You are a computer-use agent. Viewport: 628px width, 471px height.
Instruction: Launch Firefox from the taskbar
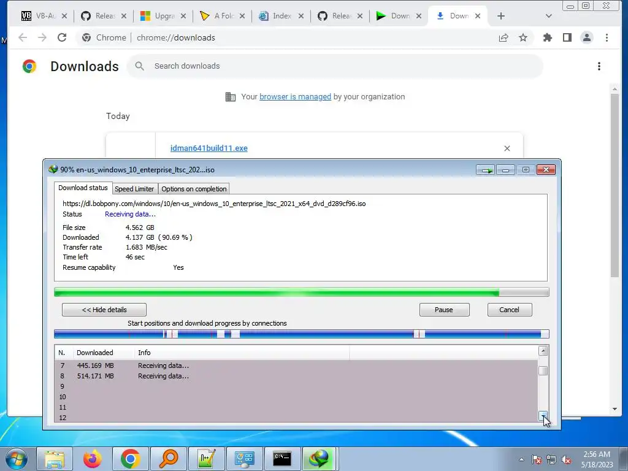pyautogui.click(x=92, y=459)
